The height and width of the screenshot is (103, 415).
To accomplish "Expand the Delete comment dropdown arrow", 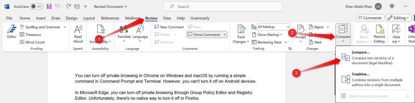I will pyautogui.click(x=175, y=35).
